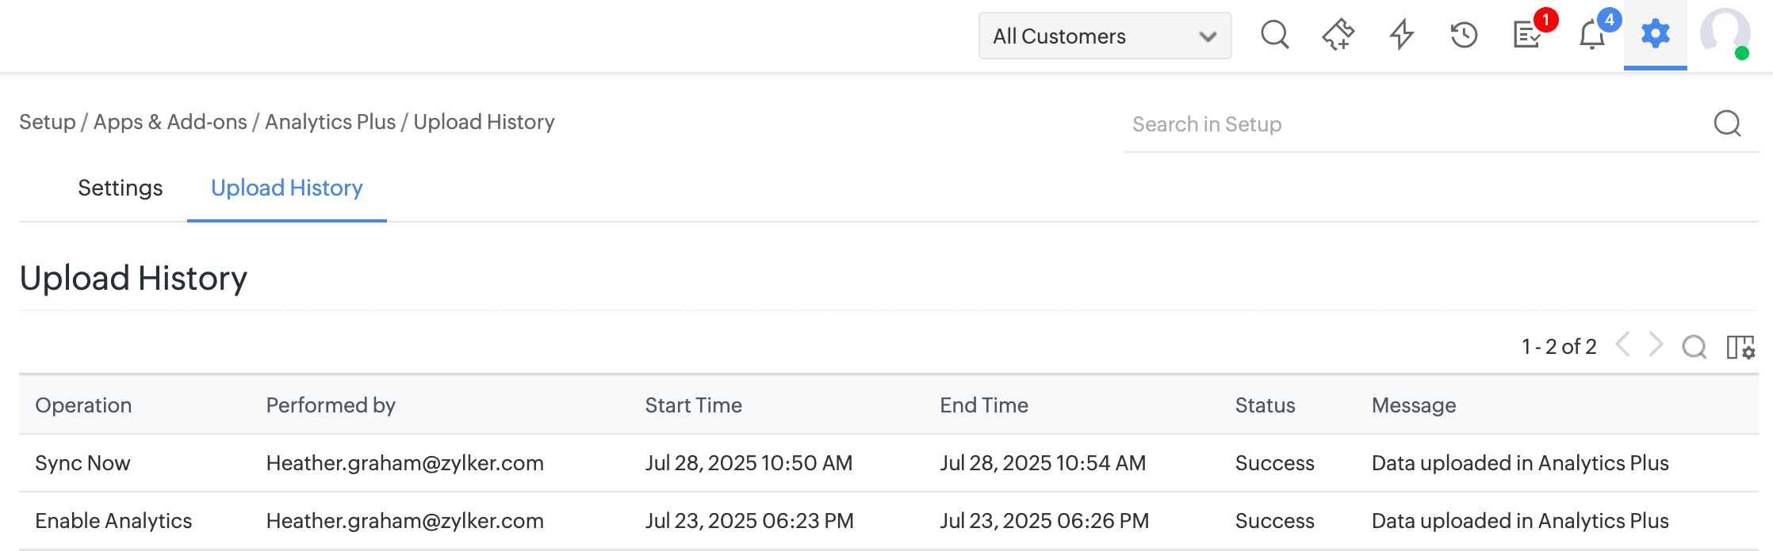Select the Sync Now operation row
This screenshot has height=551, width=1773.
pyautogui.click(x=83, y=463)
